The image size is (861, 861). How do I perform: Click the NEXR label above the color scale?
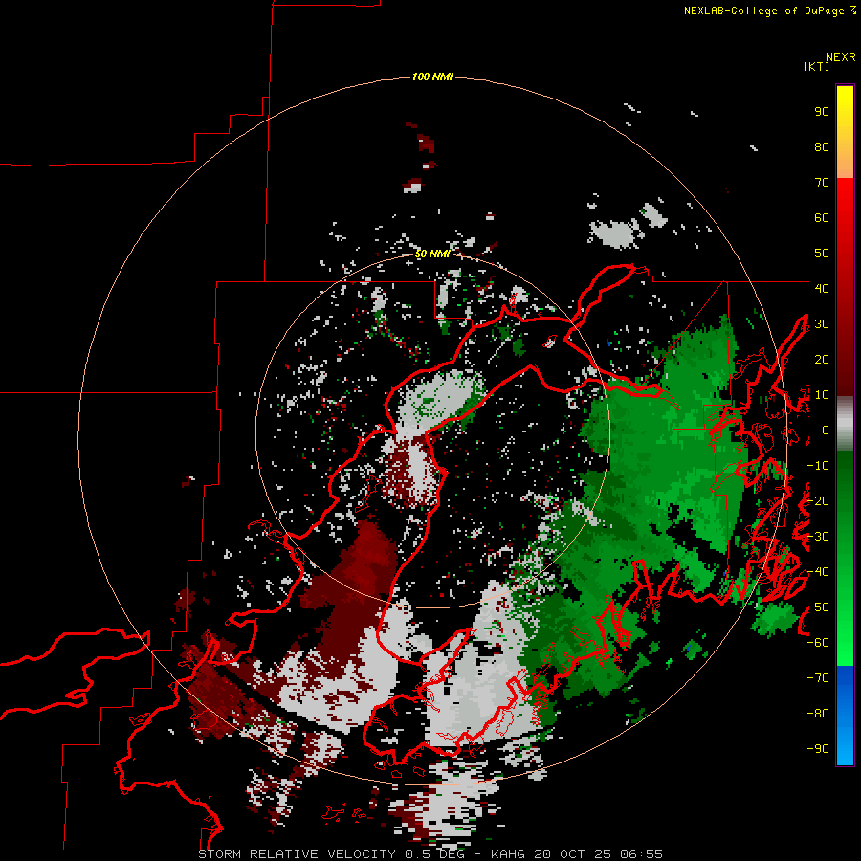click(x=840, y=57)
